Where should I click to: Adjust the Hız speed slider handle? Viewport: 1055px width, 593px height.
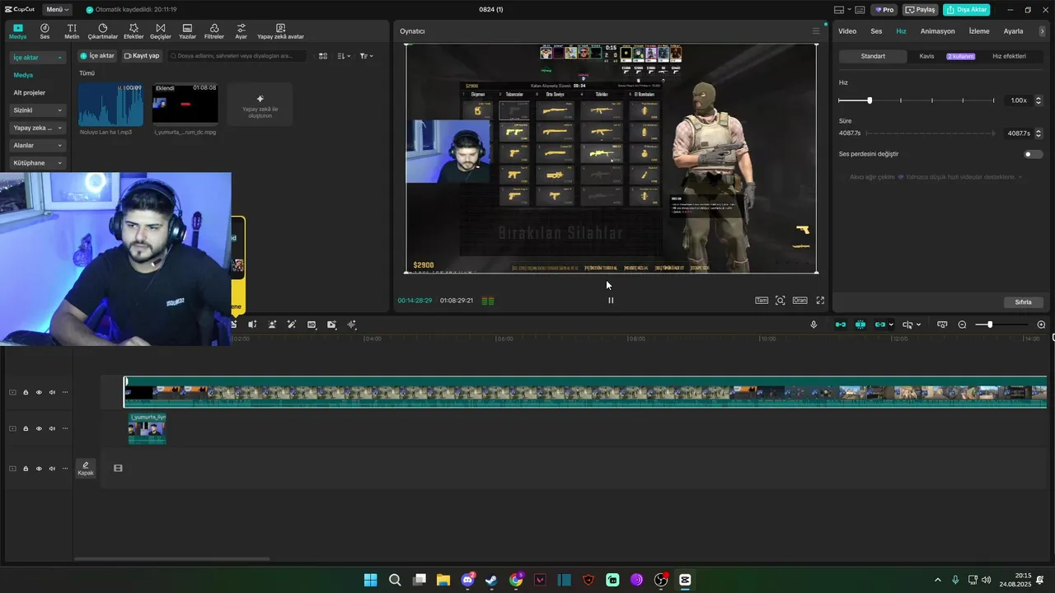tap(869, 100)
